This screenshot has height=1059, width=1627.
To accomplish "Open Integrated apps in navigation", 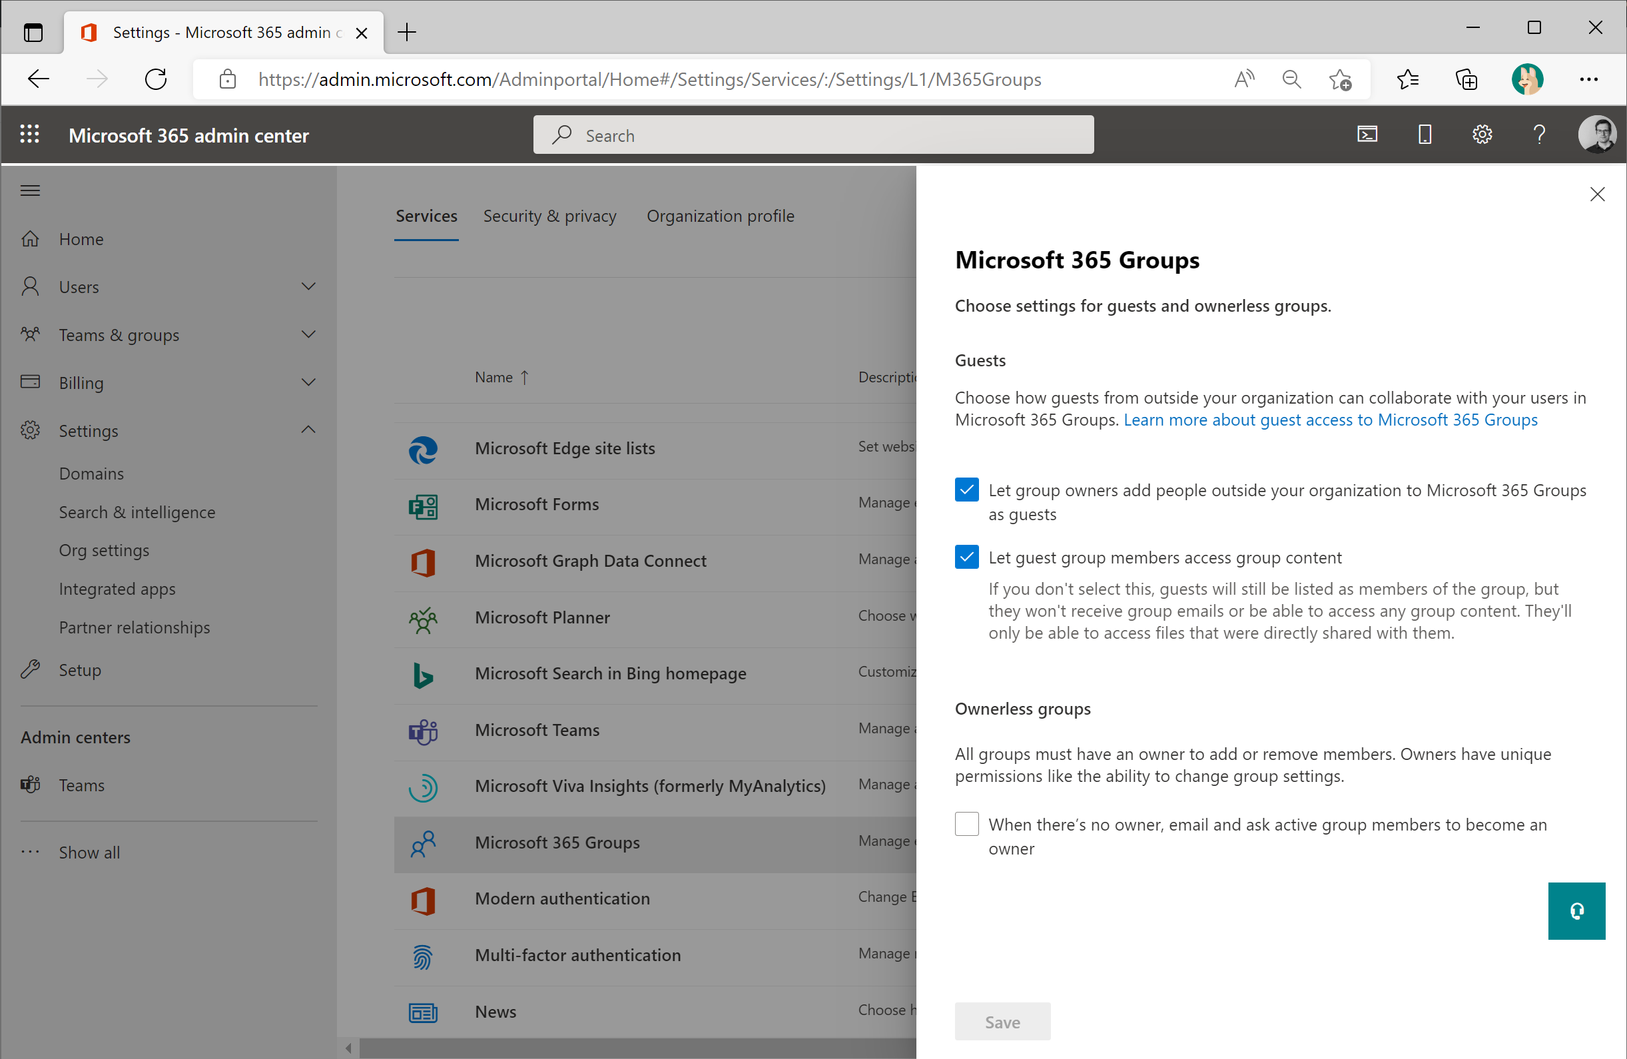I will [117, 589].
